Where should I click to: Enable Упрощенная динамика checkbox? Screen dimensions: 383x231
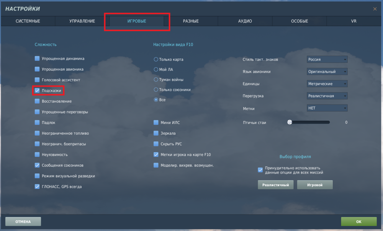(x=37, y=59)
